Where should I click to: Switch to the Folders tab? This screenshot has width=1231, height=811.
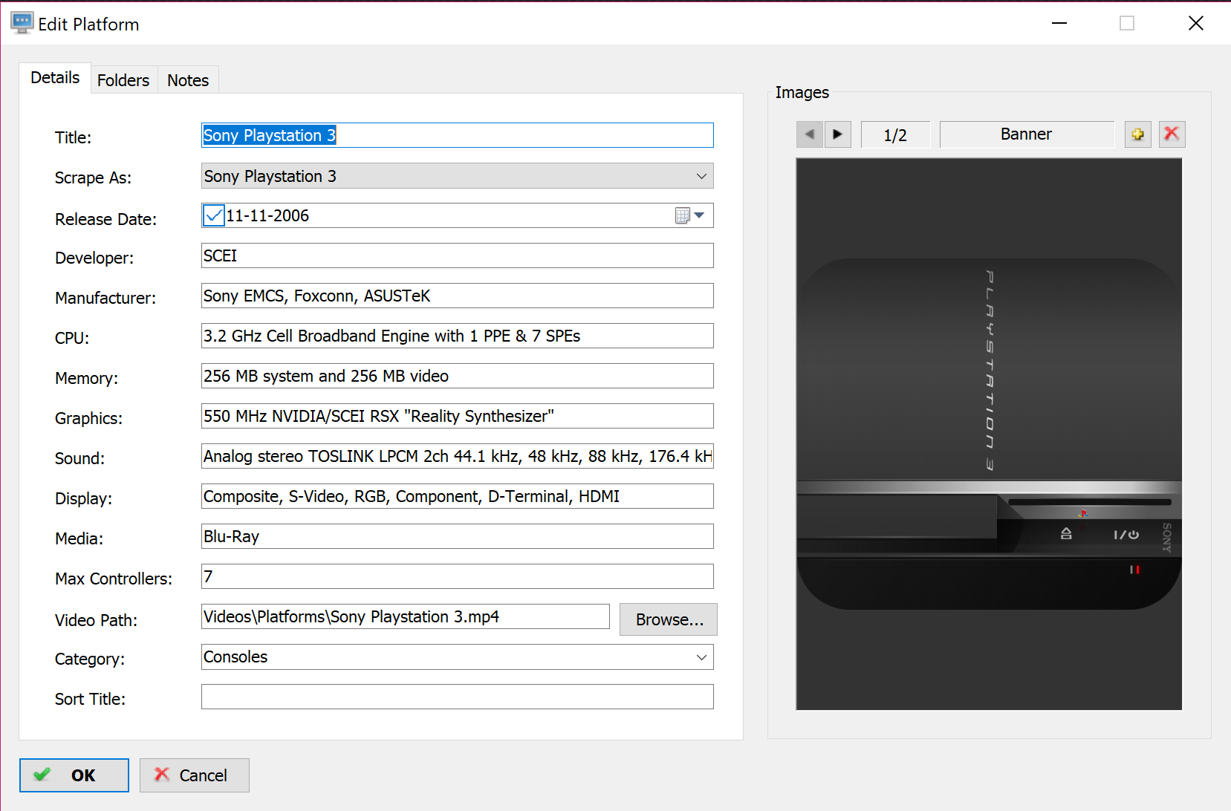(x=123, y=80)
